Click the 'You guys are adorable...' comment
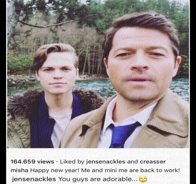Viewport: 196px width, 184px height. [98, 179]
